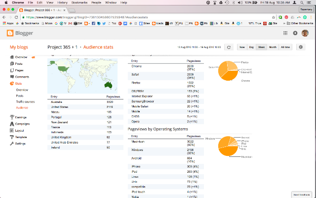Bookmark this page with star icon
Viewport: 316px width, 198px height.
273,17
